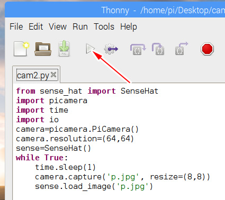Save the script with the green arrow icon
The height and width of the screenshot is (200, 225).
64,49
